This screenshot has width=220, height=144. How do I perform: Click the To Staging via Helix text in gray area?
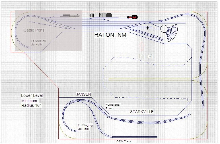[38, 43]
